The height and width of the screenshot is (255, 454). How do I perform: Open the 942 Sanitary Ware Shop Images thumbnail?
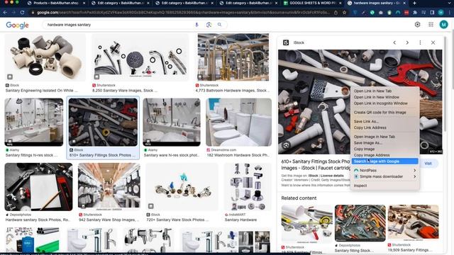tap(109, 187)
